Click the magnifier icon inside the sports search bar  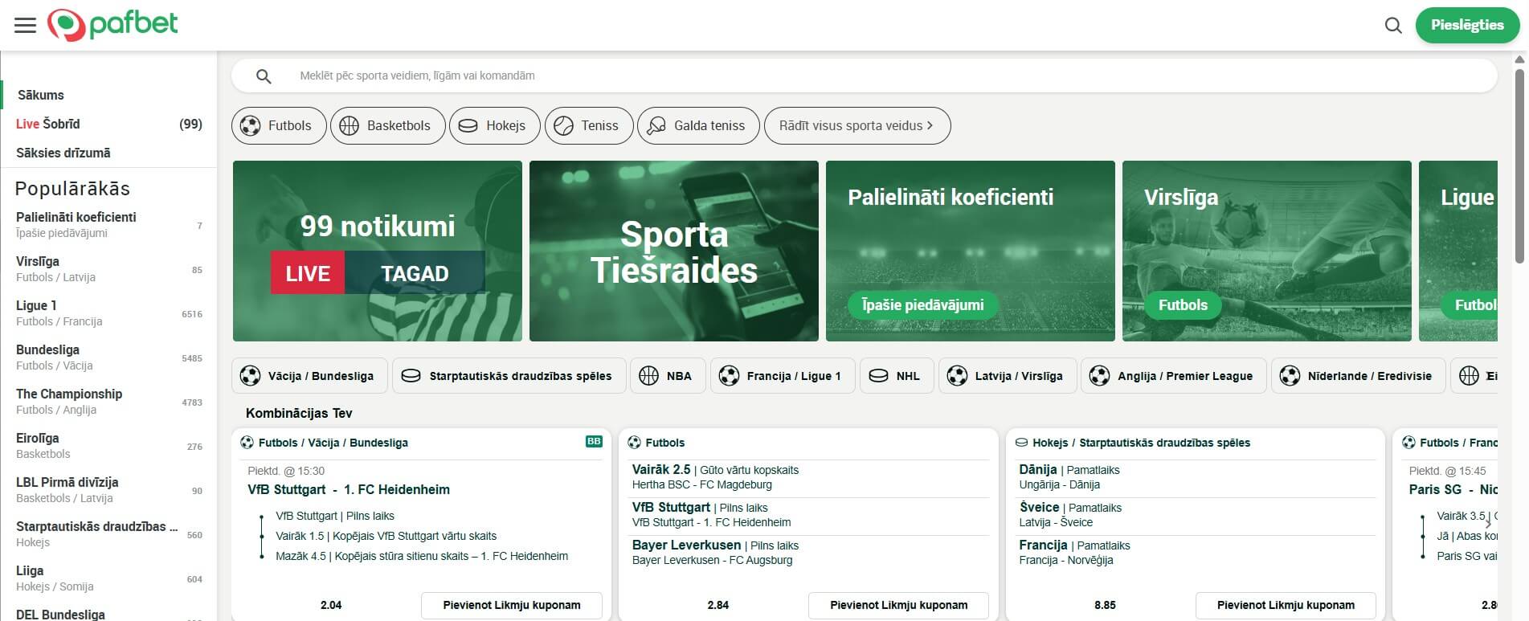click(264, 76)
